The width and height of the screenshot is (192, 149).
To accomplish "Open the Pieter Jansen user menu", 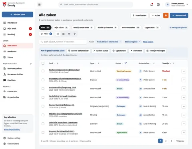I will (x=177, y=4).
